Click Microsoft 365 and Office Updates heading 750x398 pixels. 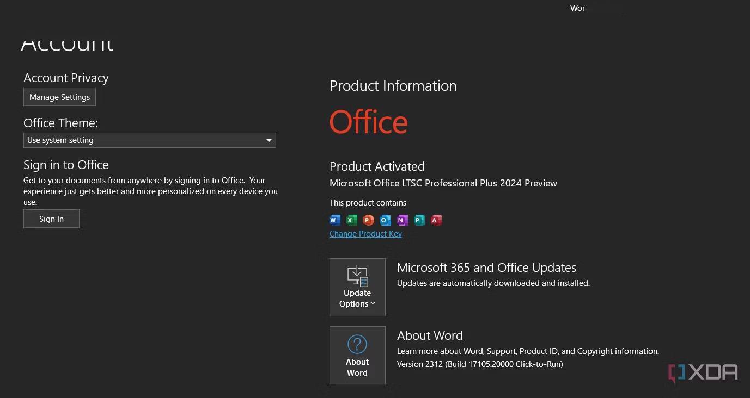click(486, 268)
